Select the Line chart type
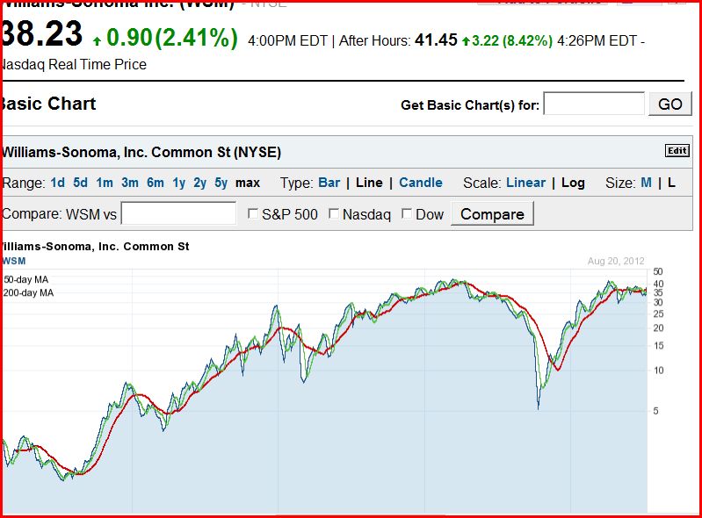The image size is (702, 518). point(369,183)
